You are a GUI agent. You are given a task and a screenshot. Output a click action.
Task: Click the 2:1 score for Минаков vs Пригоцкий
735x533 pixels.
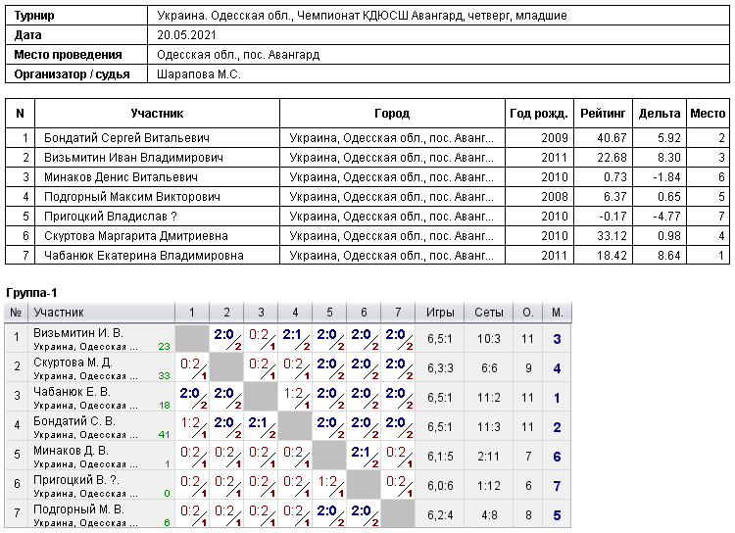coord(364,456)
